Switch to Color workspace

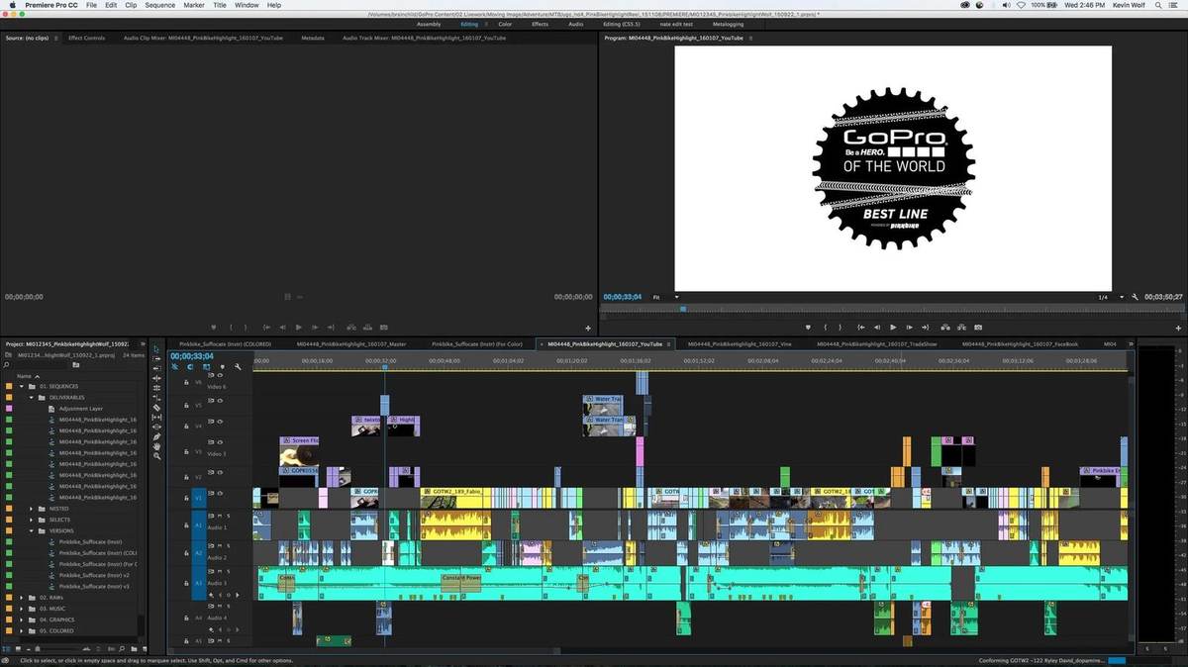pyautogui.click(x=505, y=24)
